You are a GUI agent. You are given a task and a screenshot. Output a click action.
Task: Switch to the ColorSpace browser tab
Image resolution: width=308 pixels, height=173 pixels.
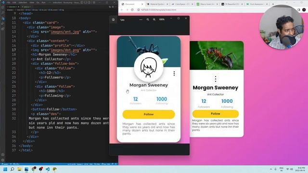click(182, 4)
